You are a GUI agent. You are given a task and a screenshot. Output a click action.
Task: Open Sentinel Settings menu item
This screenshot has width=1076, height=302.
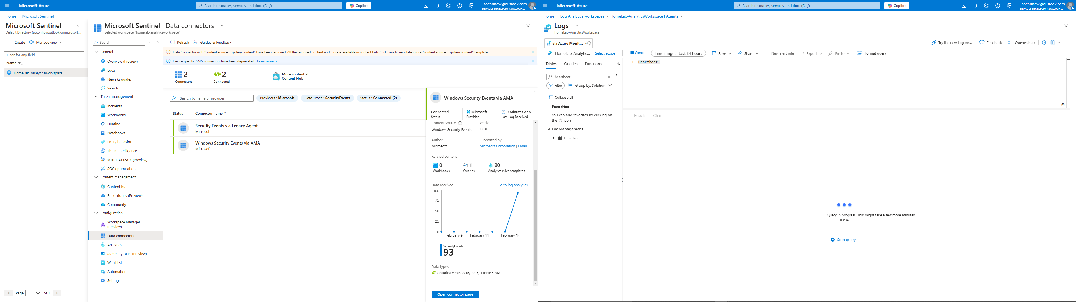pyautogui.click(x=113, y=281)
